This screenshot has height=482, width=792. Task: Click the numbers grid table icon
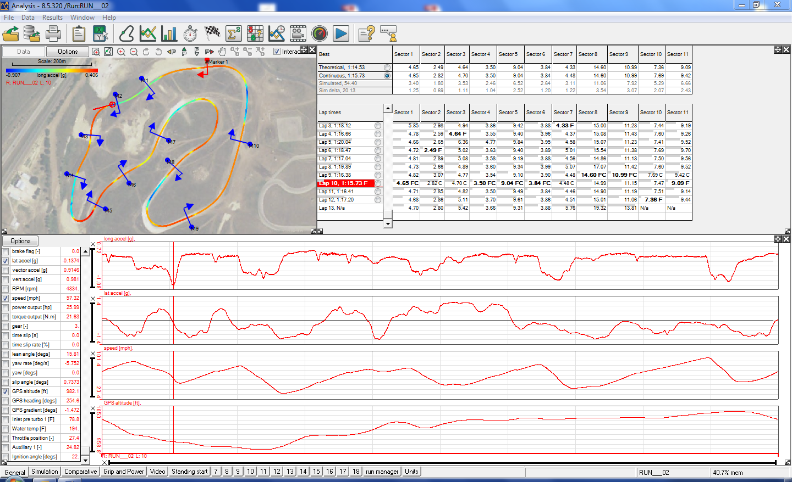(x=255, y=34)
